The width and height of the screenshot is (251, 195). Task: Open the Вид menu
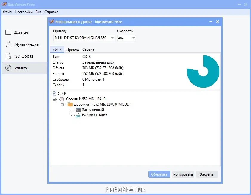click(39, 12)
